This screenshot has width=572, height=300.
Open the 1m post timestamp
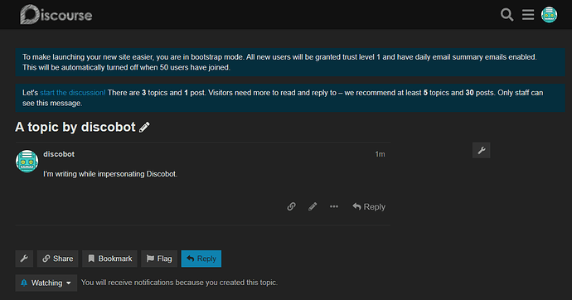pyautogui.click(x=380, y=154)
